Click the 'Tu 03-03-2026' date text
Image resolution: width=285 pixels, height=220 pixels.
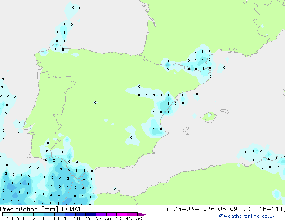coord(189,209)
